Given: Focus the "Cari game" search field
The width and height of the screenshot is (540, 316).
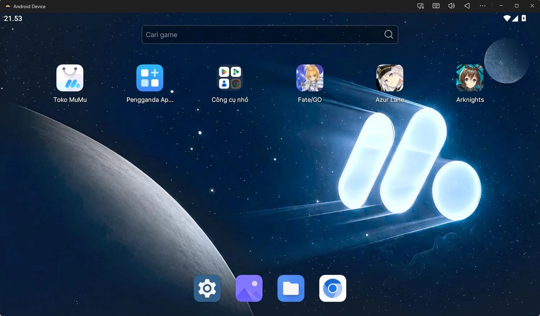Looking at the screenshot, I should 270,35.
